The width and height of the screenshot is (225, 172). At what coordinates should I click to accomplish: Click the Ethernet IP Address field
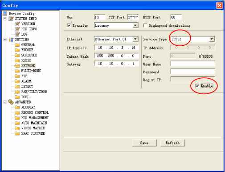tap(116, 48)
